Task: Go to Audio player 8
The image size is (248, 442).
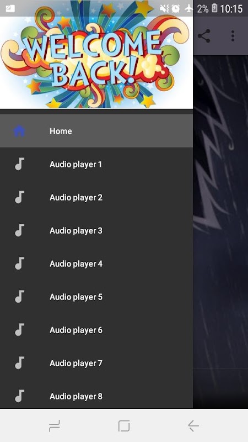Action: point(96,396)
